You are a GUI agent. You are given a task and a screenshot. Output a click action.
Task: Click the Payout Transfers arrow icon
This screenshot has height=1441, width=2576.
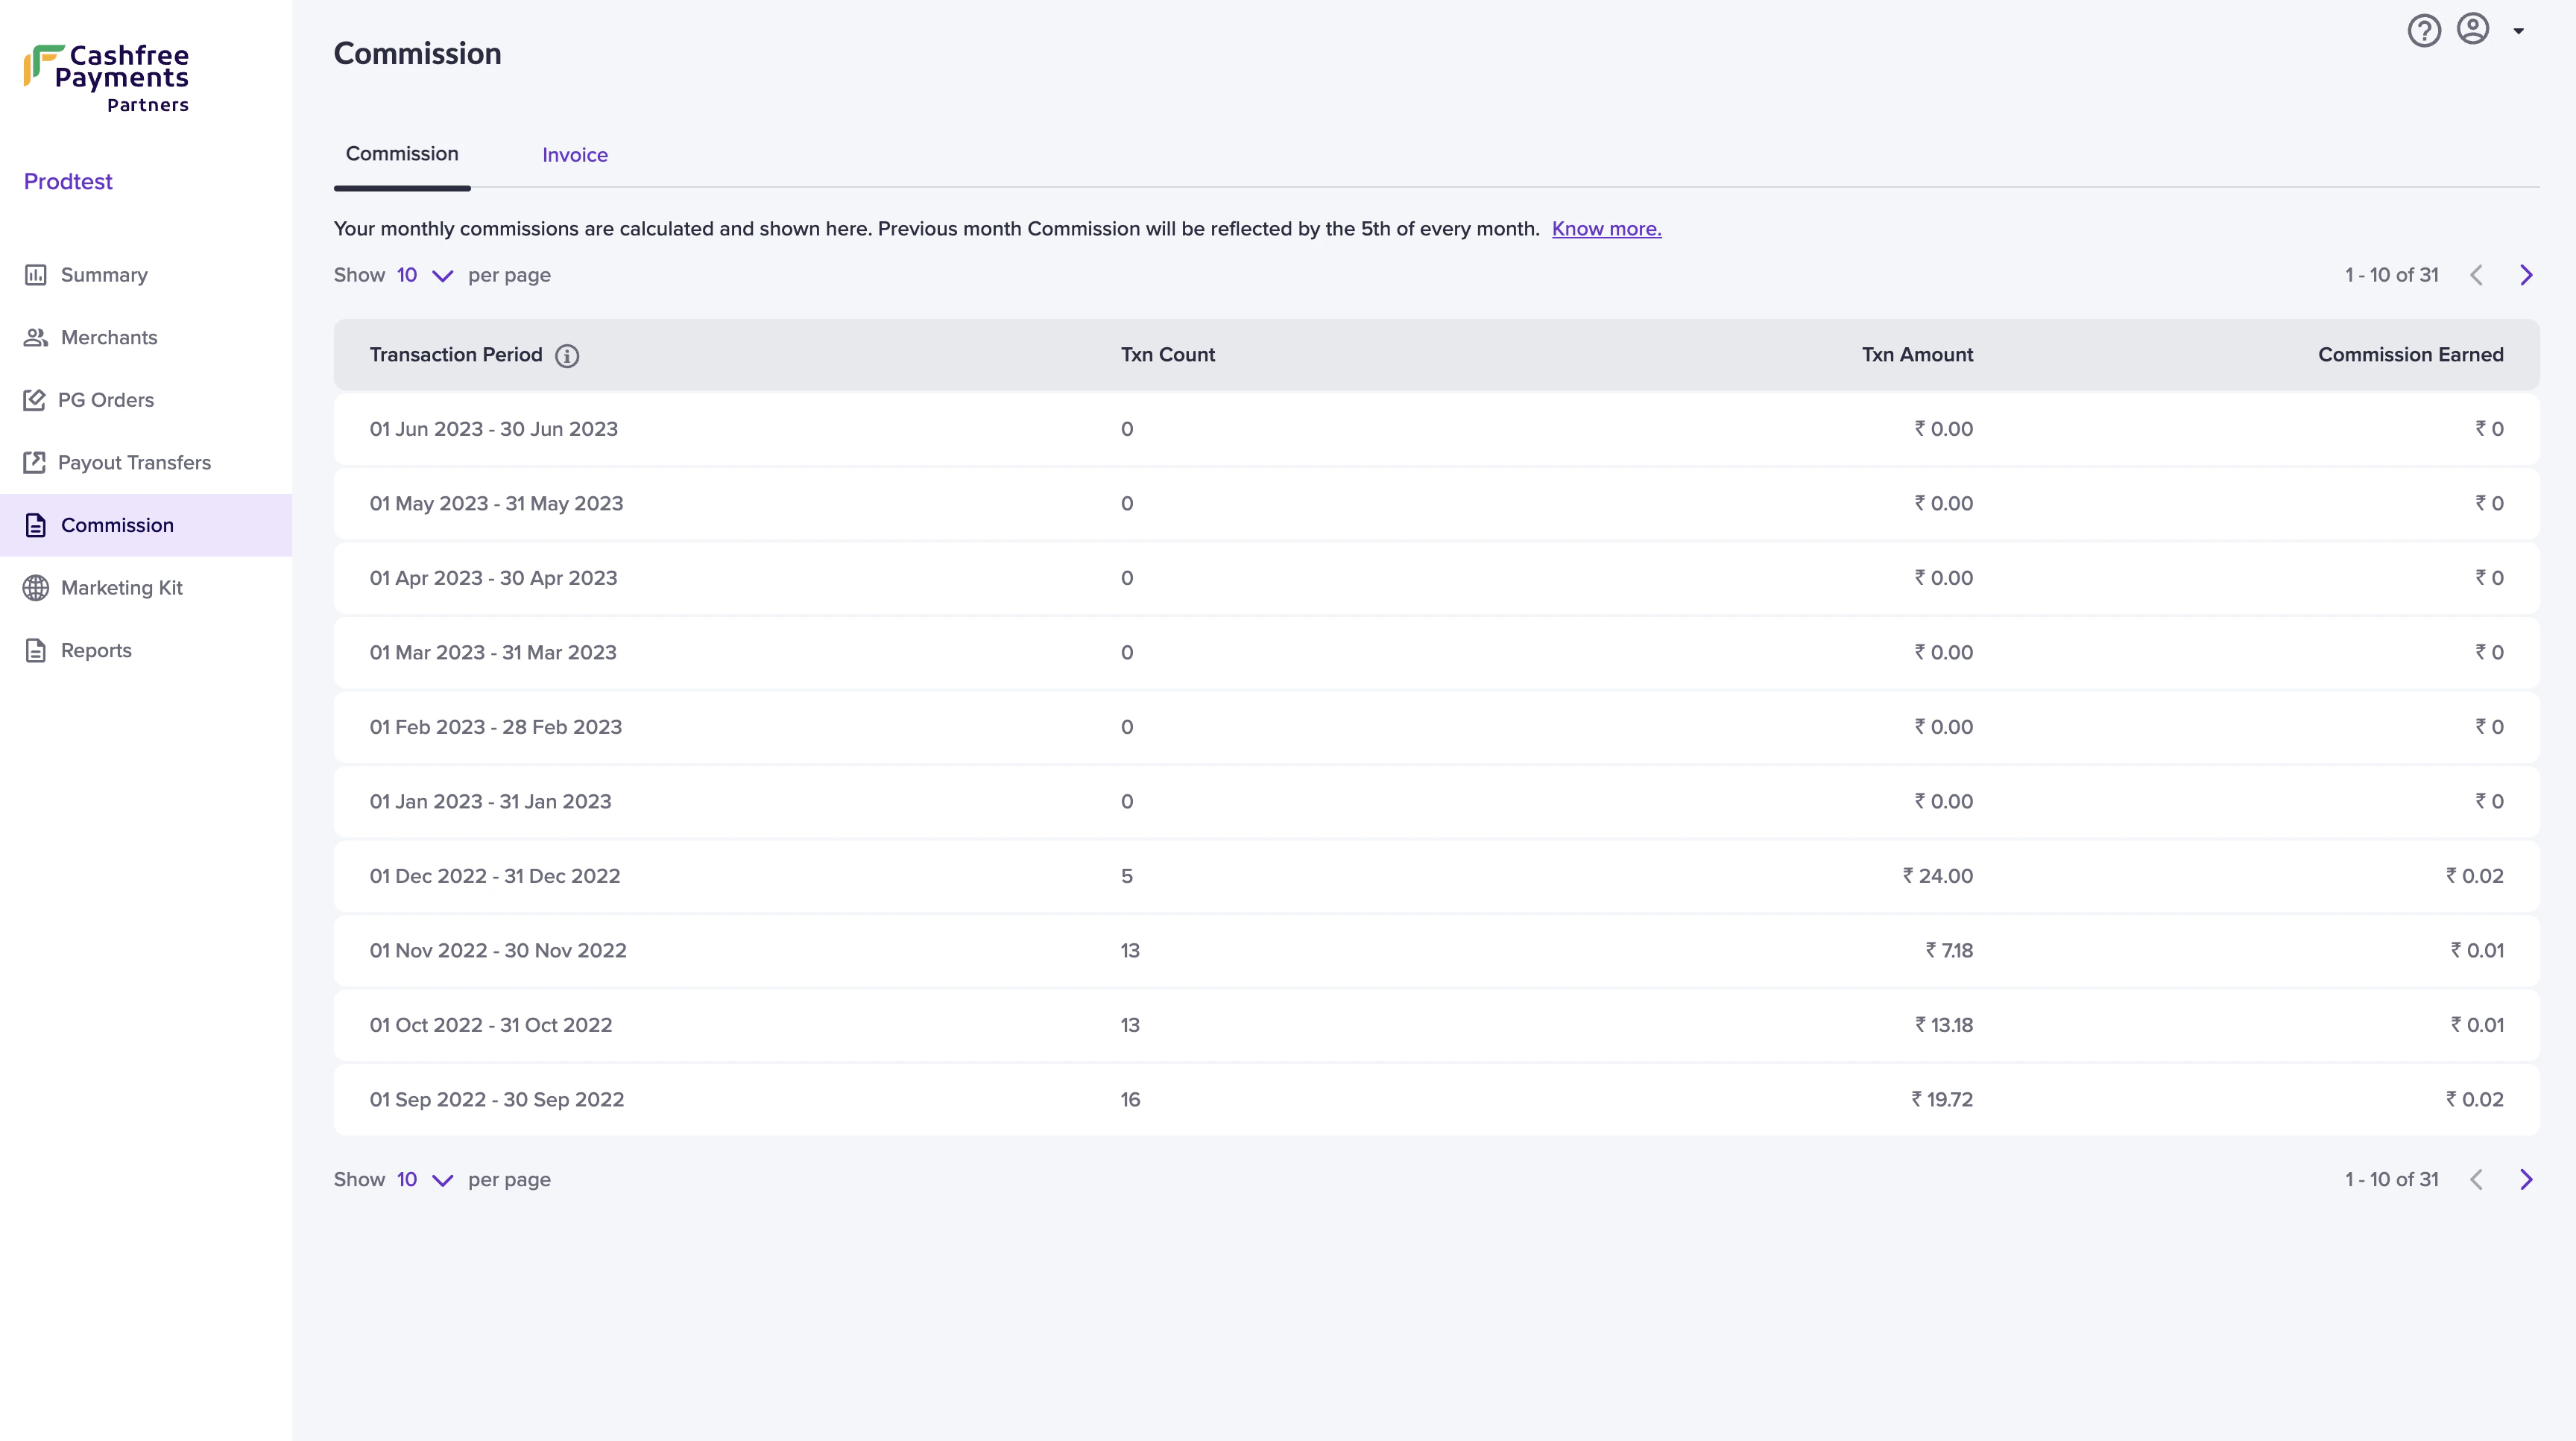35,463
